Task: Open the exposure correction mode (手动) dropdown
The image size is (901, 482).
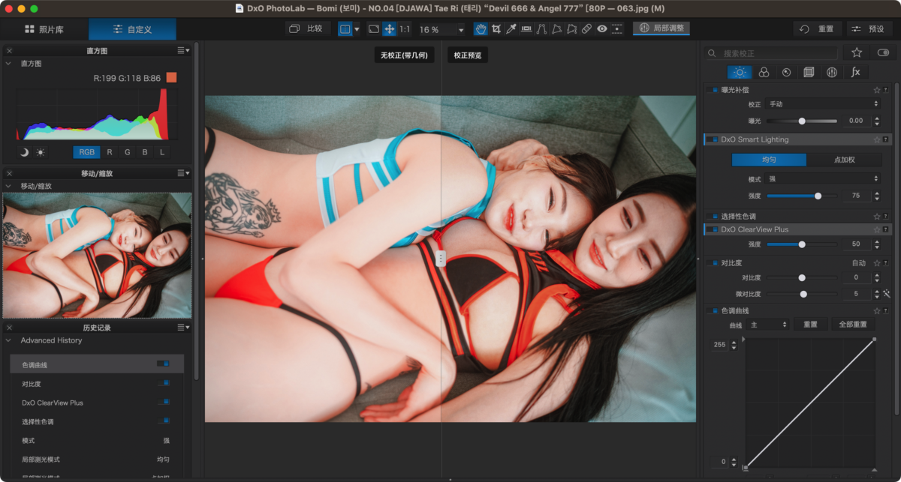Action: 823,104
